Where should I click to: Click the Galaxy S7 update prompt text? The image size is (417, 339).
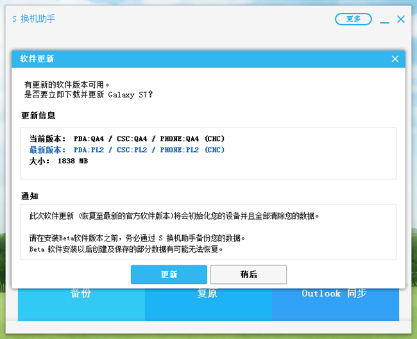click(89, 94)
